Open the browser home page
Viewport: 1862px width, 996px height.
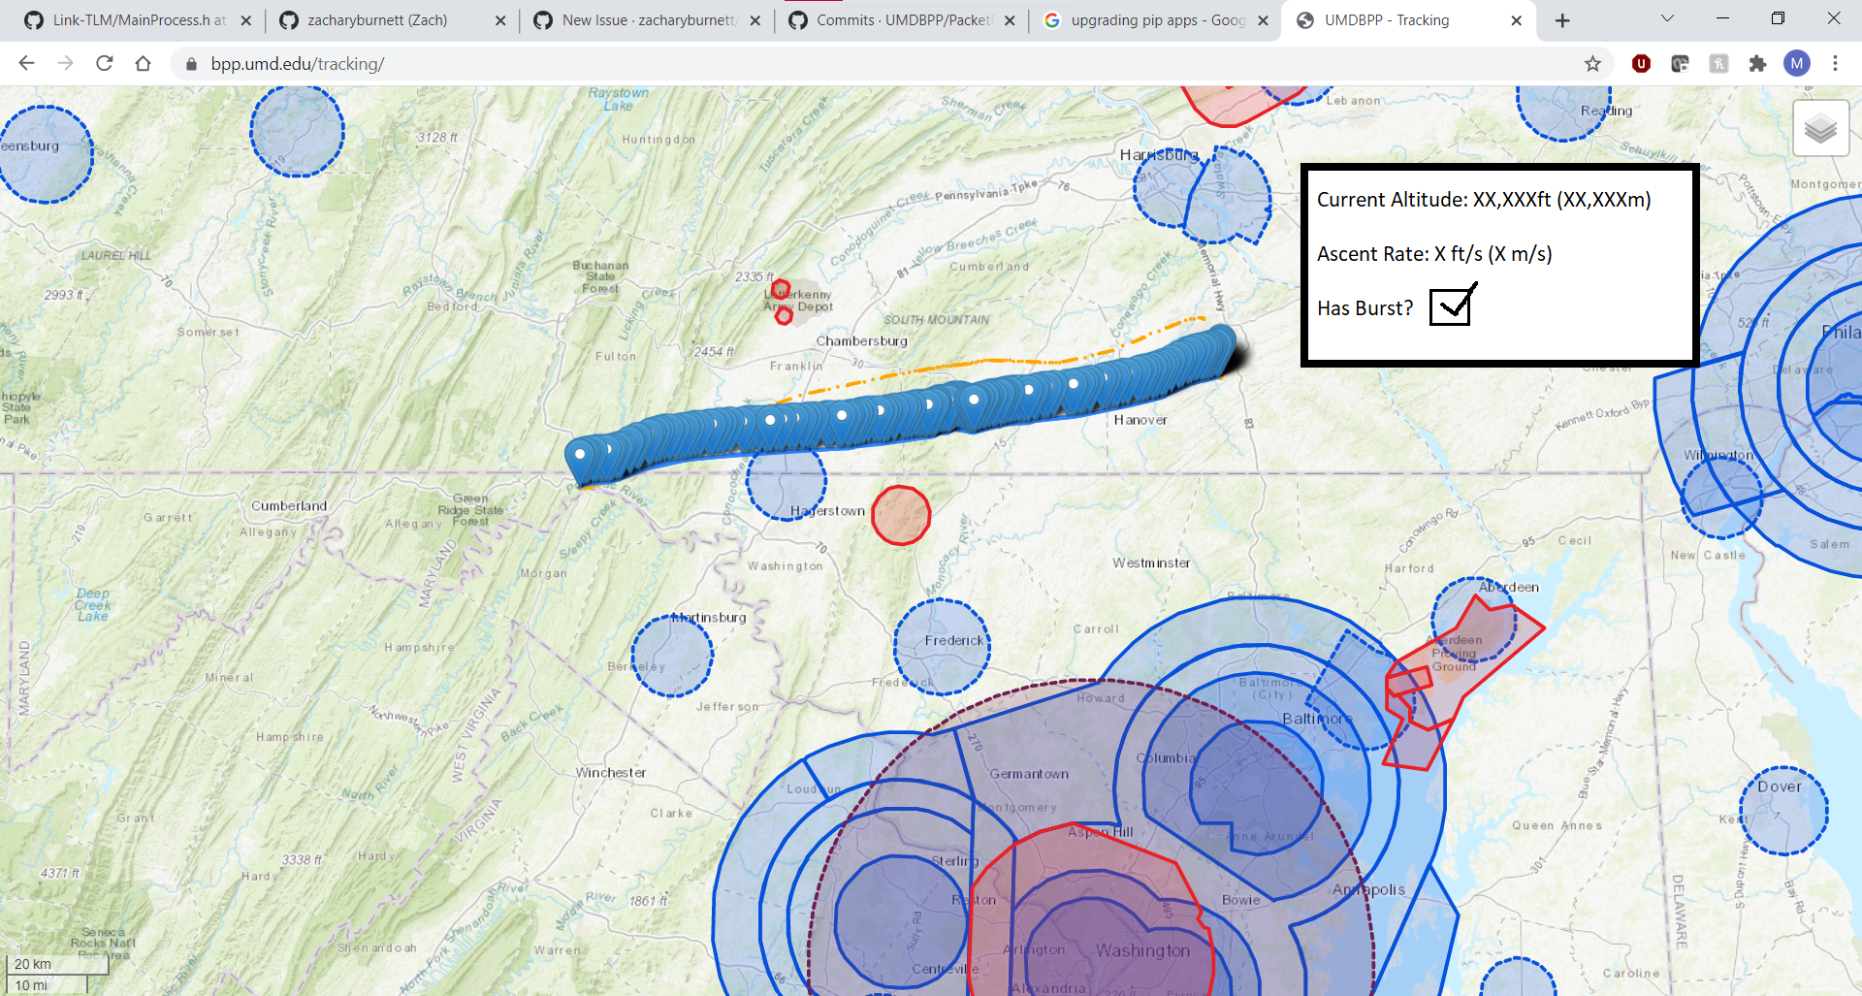point(143,63)
